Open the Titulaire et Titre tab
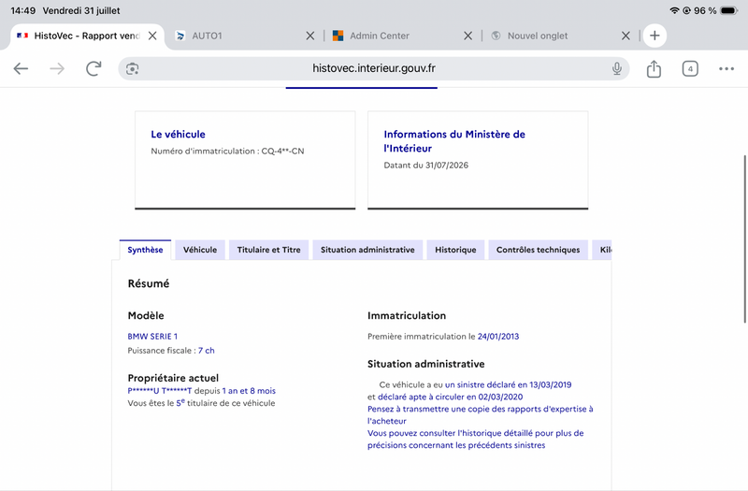748x491 pixels. (x=268, y=250)
